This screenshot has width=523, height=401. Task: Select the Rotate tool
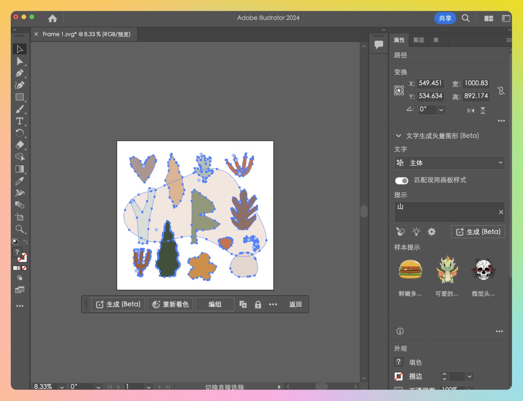(20, 133)
